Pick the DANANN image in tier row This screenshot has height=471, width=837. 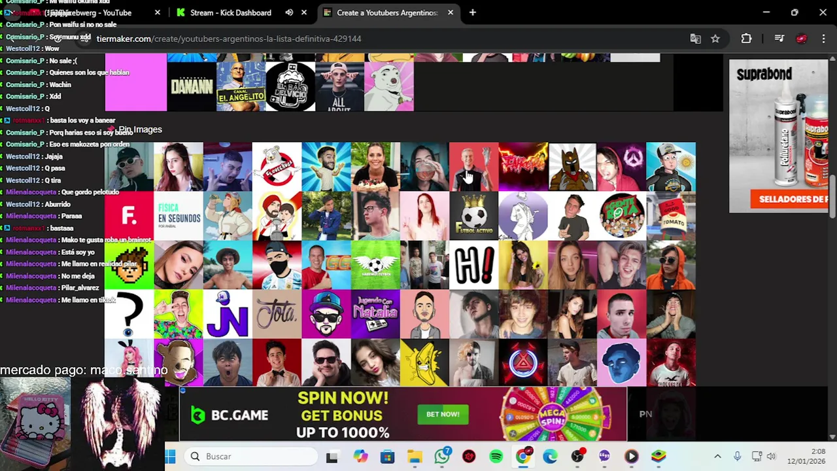[x=192, y=86]
